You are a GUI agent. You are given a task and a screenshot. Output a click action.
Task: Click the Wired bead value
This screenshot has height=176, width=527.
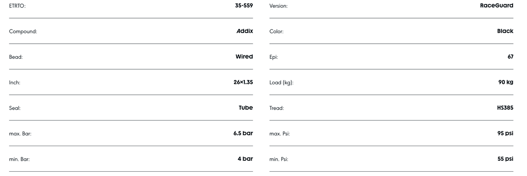pyautogui.click(x=244, y=57)
